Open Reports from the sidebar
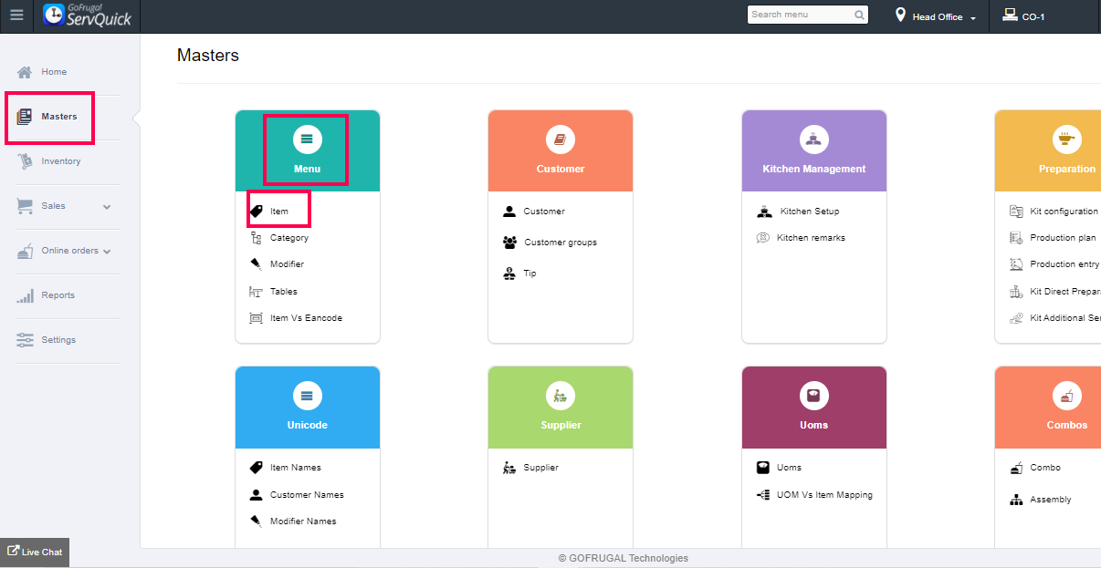Image resolution: width=1101 pixels, height=568 pixels. tap(58, 295)
